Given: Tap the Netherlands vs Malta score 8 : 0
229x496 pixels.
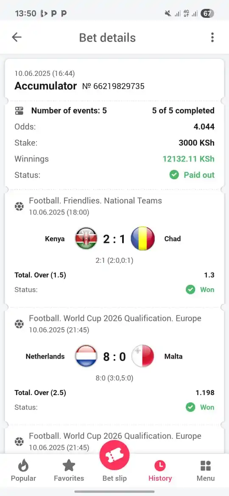Looking at the screenshot, I should pos(114,357).
